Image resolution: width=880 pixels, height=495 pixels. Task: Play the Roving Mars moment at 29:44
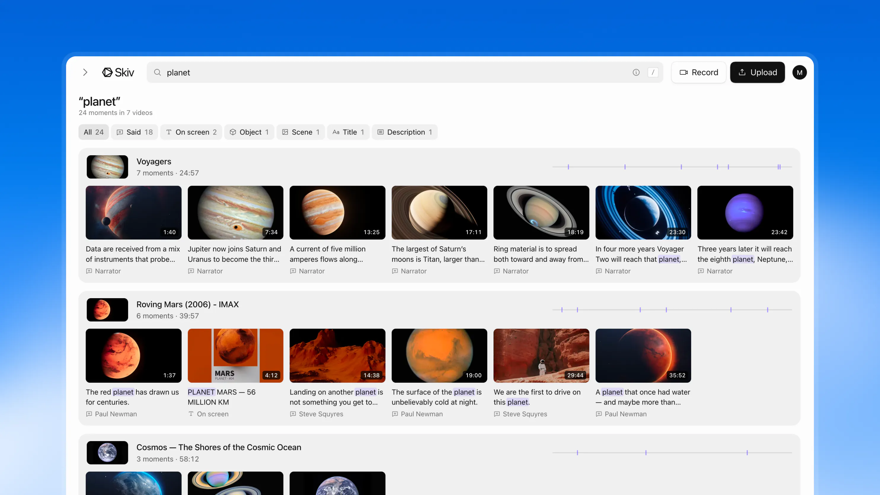pyautogui.click(x=542, y=356)
